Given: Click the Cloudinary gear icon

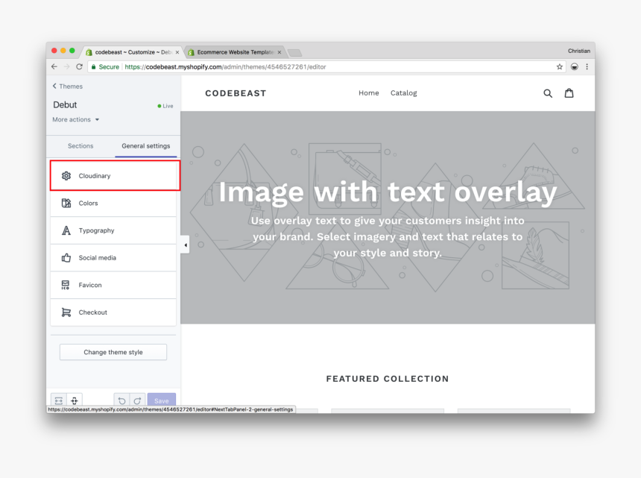Looking at the screenshot, I should tap(66, 176).
